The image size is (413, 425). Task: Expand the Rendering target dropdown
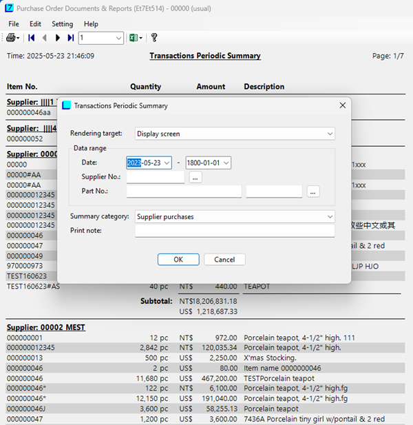tap(330, 134)
